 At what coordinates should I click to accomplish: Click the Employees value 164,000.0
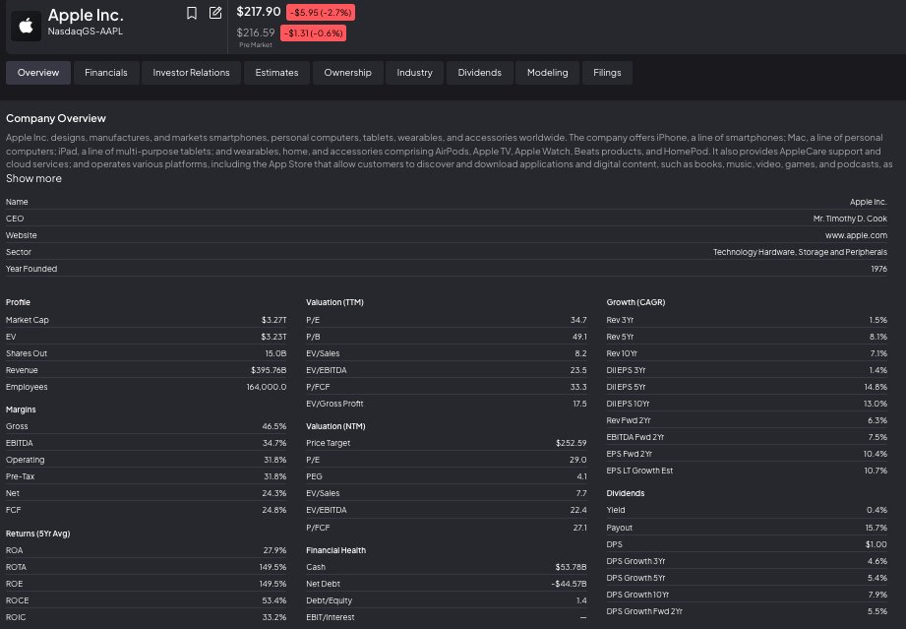point(267,387)
